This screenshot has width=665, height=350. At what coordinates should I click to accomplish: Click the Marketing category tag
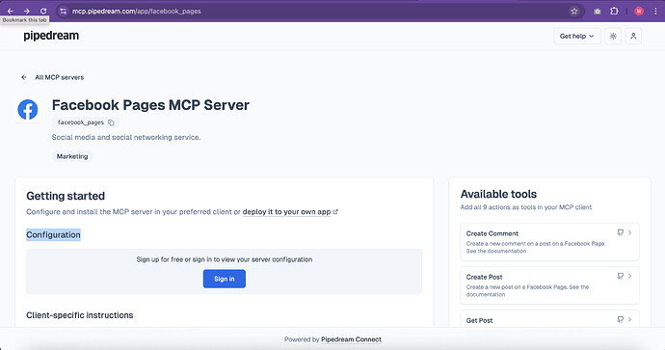[x=72, y=156]
